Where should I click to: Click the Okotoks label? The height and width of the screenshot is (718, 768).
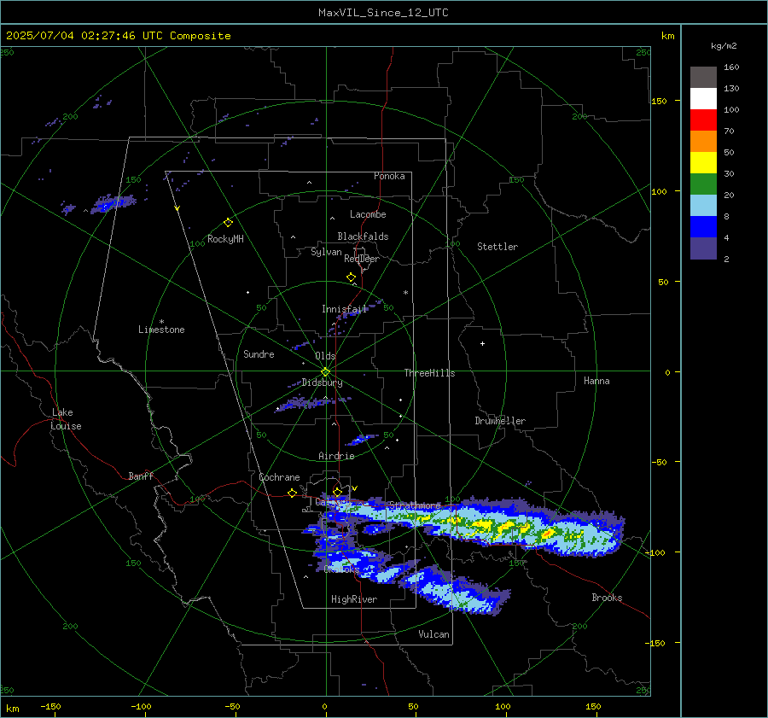[341, 569]
